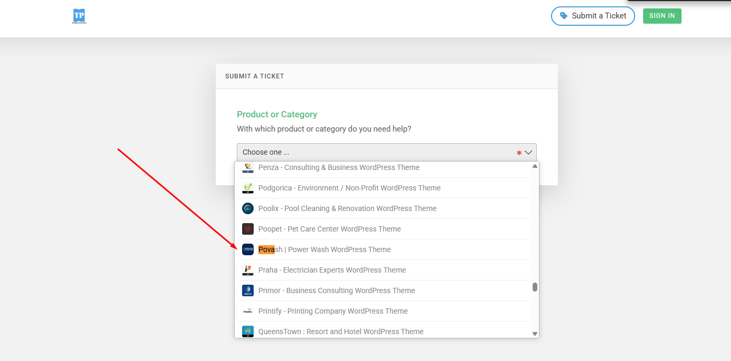Image resolution: width=731 pixels, height=361 pixels.
Task: Click the tag icon in the Submit a Ticket button
Action: [x=564, y=16]
